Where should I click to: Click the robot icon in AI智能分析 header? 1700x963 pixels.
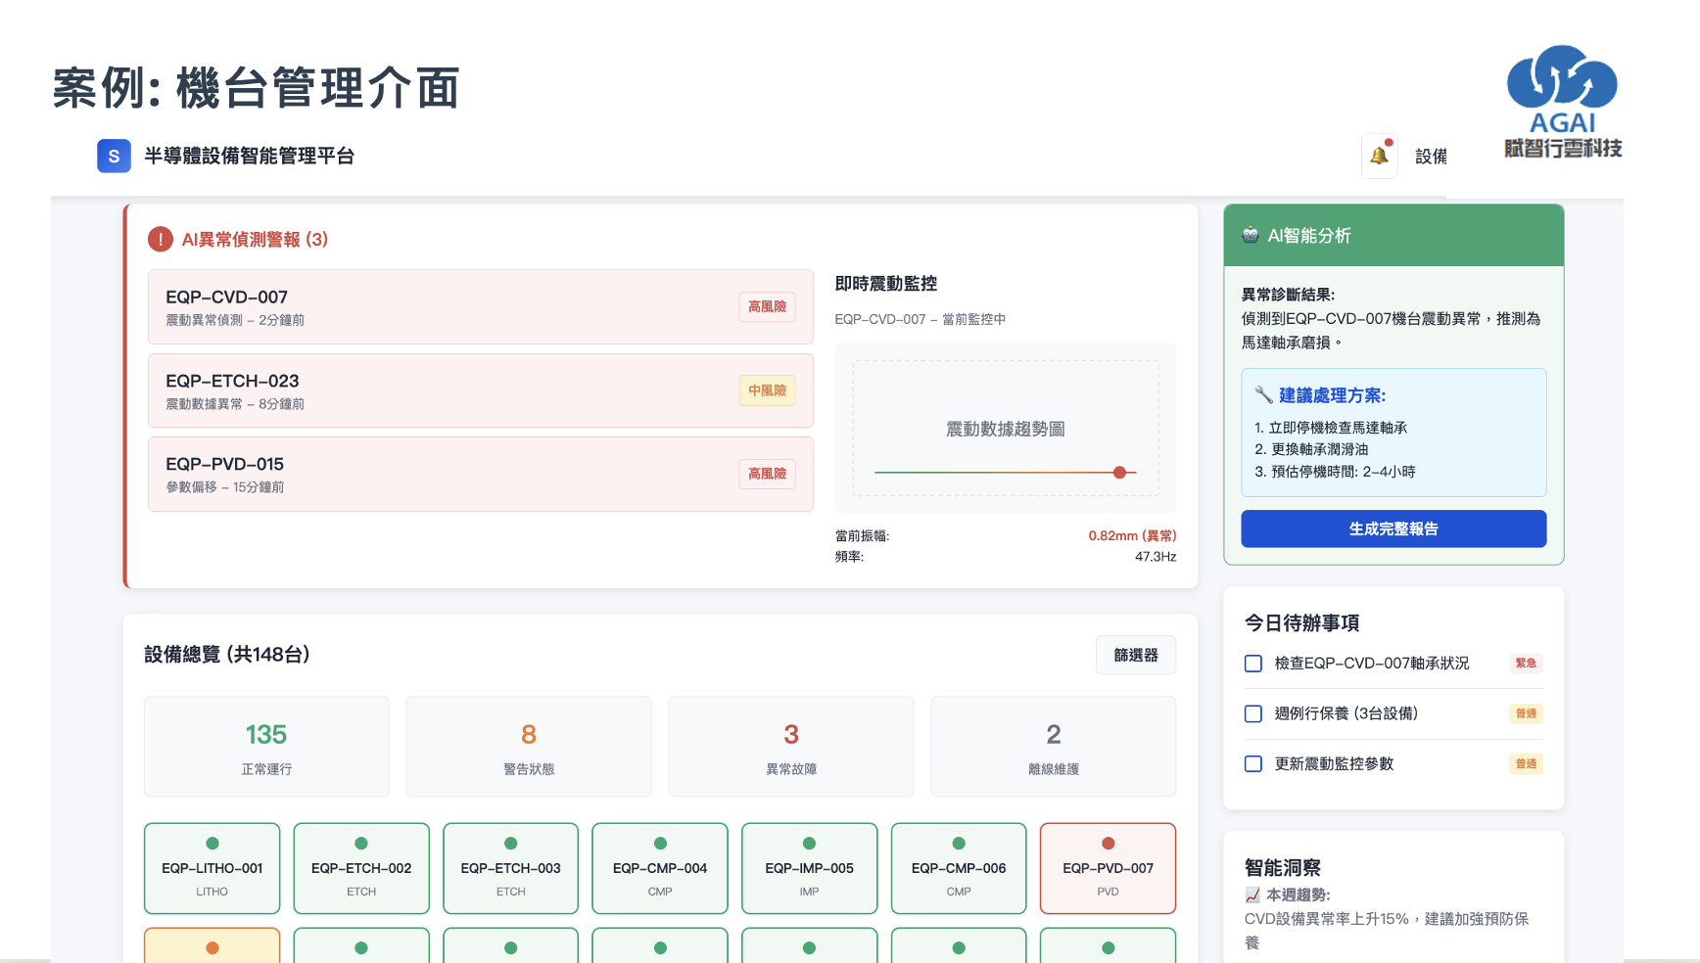[1251, 235]
